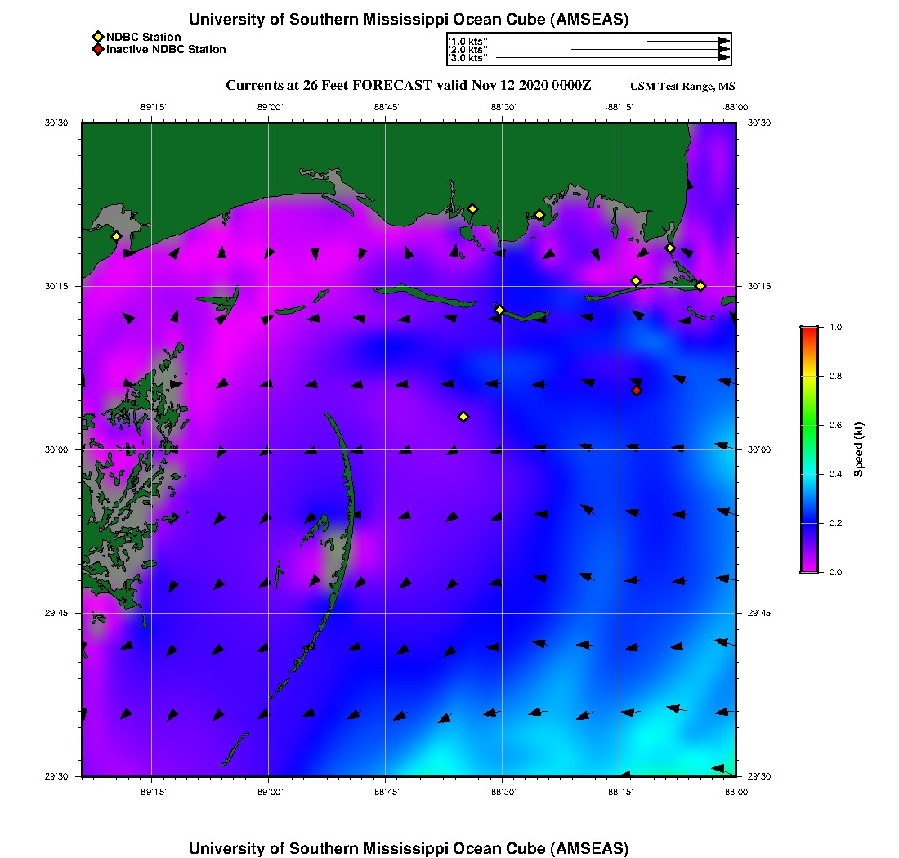899x858 pixels.
Task: Click the 1.0 kts scale label
Action: click(468, 41)
